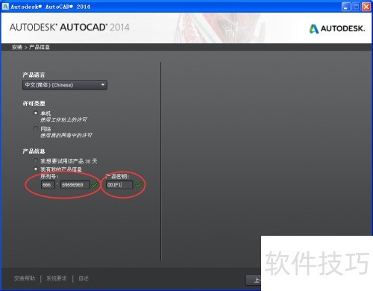Click the 序列号 serial number label
Screen dimensions: 373x291
tap(49, 176)
